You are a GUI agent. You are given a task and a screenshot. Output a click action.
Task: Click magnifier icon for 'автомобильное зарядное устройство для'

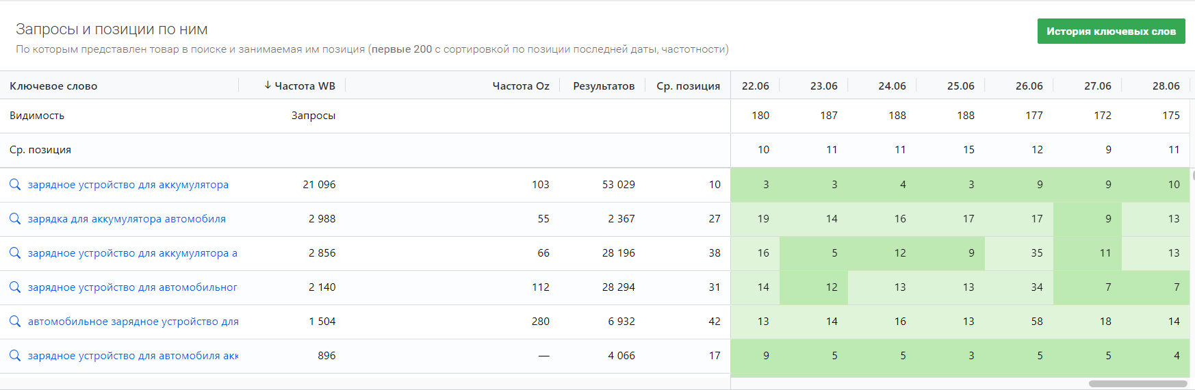point(15,322)
